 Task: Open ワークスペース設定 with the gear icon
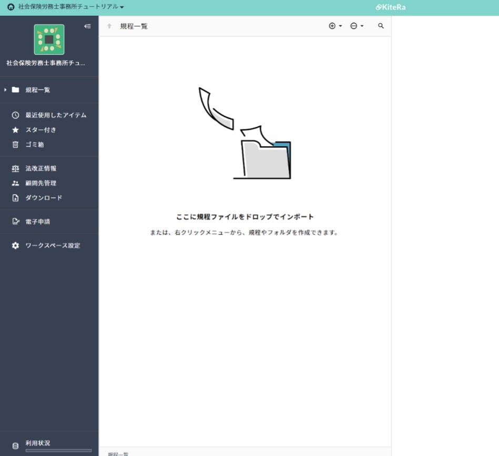pos(16,245)
